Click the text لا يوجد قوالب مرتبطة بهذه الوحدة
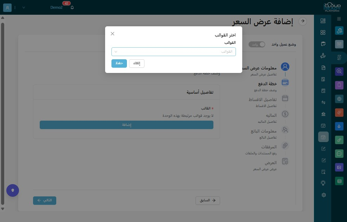This screenshot has width=347, height=222. (x=188, y=116)
